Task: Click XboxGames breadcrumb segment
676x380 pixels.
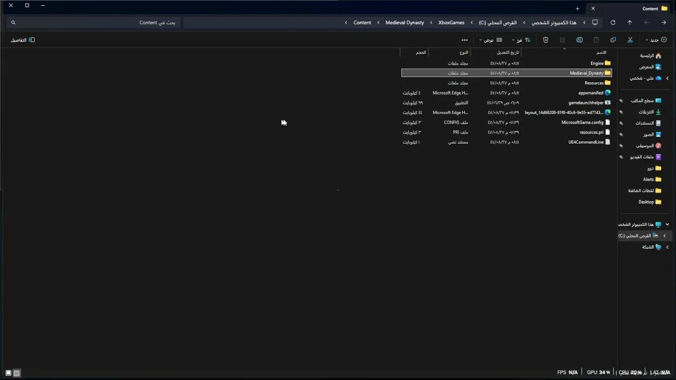Action: (452, 23)
